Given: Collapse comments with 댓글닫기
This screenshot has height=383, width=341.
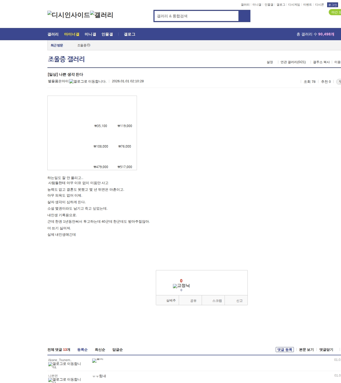Looking at the screenshot, I should [x=326, y=350].
